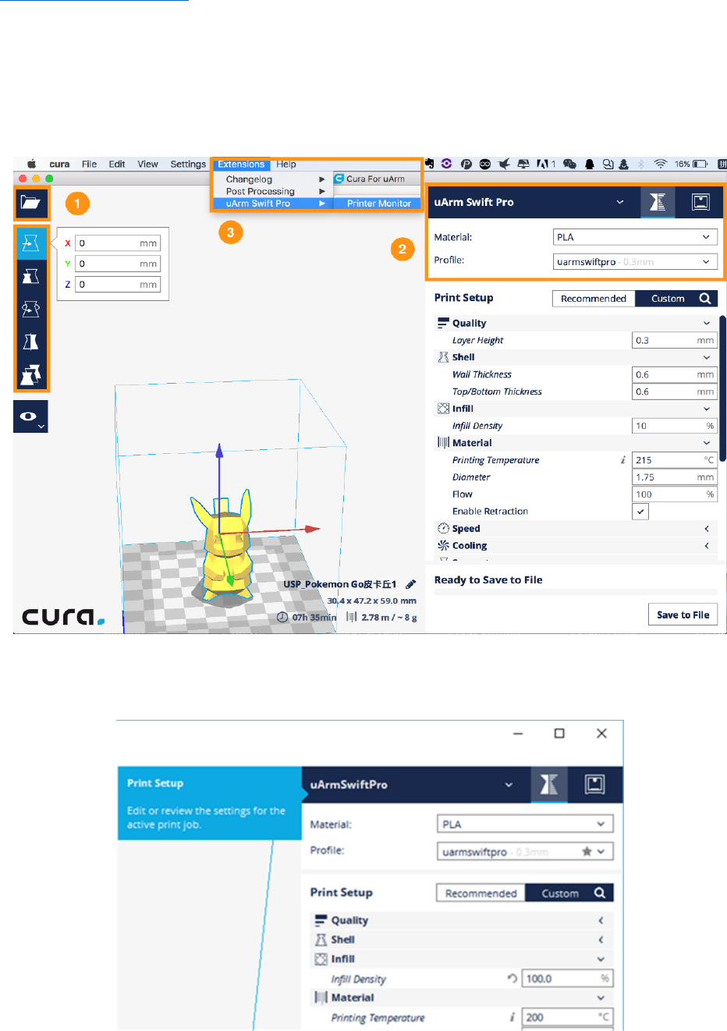Viewport: 727px width, 1031px height.
Task: Click the Bluetooth icon in the menu bar
Action: (641, 164)
